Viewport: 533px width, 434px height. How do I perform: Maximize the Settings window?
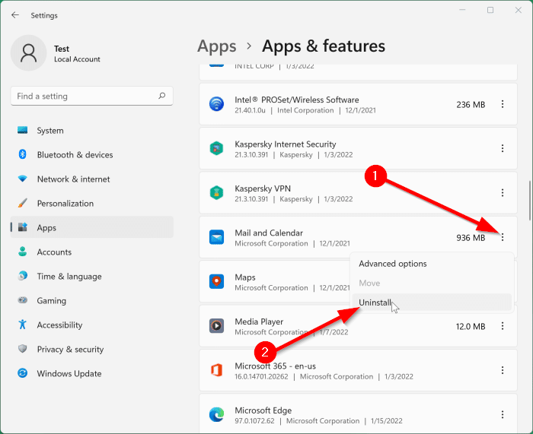tap(490, 10)
